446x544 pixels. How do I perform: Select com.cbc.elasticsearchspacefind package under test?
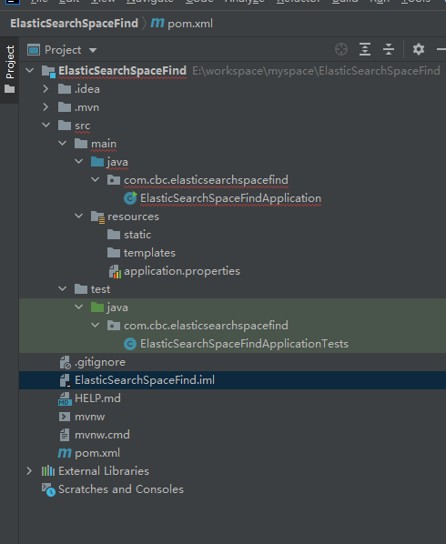pyautogui.click(x=207, y=326)
